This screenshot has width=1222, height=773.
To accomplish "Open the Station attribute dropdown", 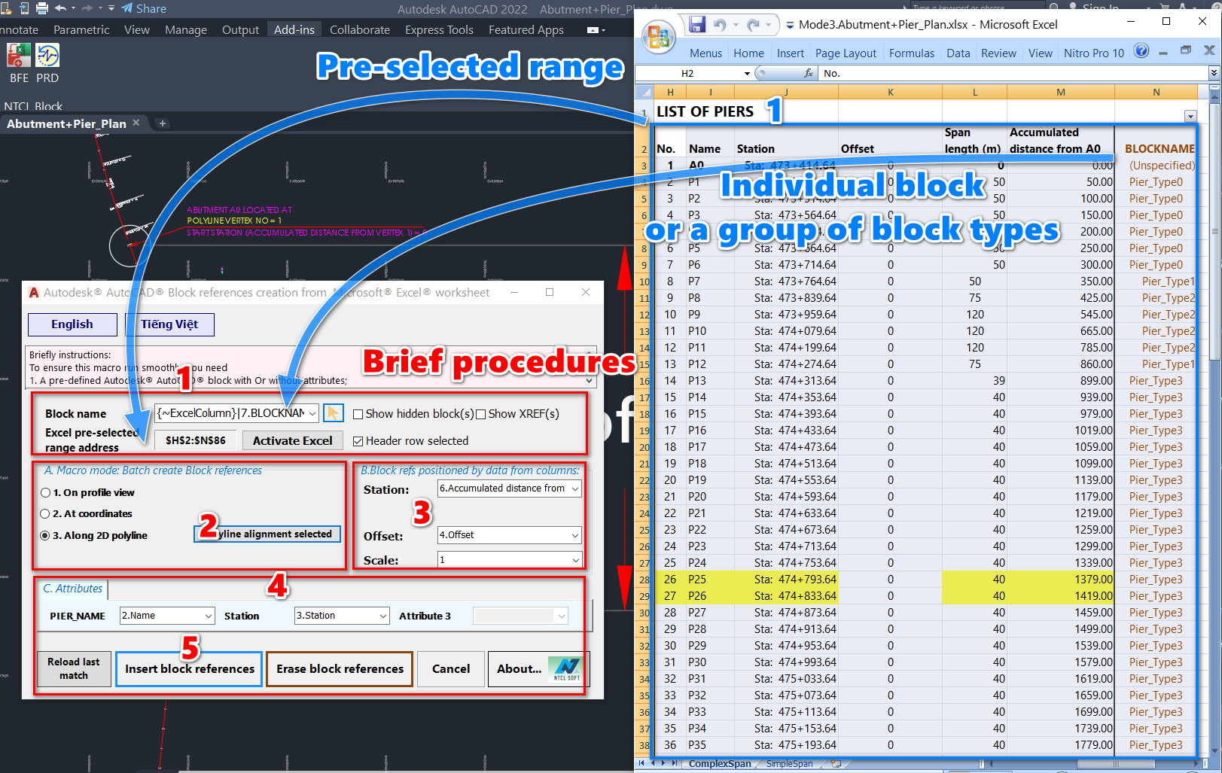I will [382, 616].
